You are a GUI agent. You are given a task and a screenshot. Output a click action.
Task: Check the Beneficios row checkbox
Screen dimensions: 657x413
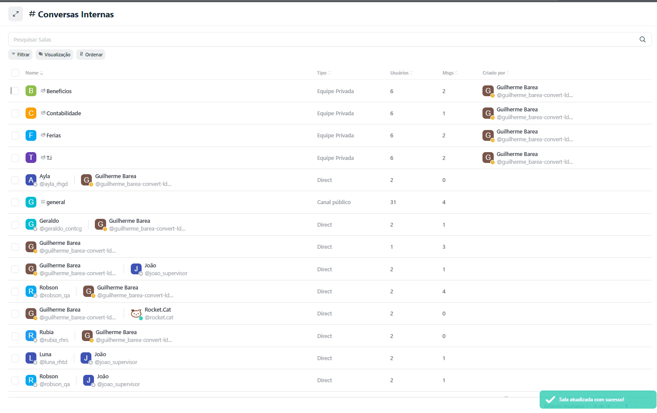(x=15, y=91)
